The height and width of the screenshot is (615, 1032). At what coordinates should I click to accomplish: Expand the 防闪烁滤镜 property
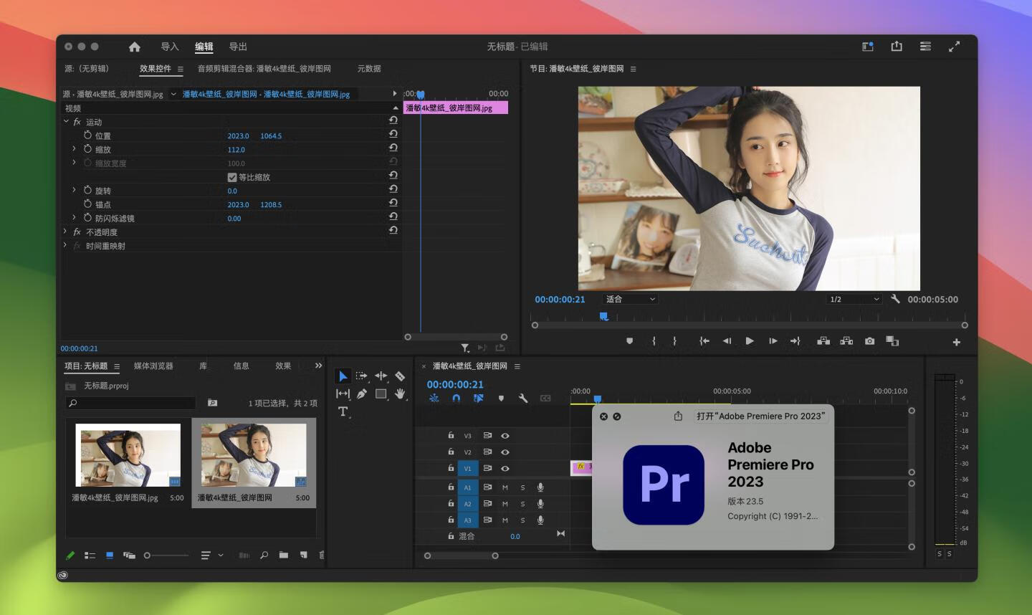coord(74,217)
